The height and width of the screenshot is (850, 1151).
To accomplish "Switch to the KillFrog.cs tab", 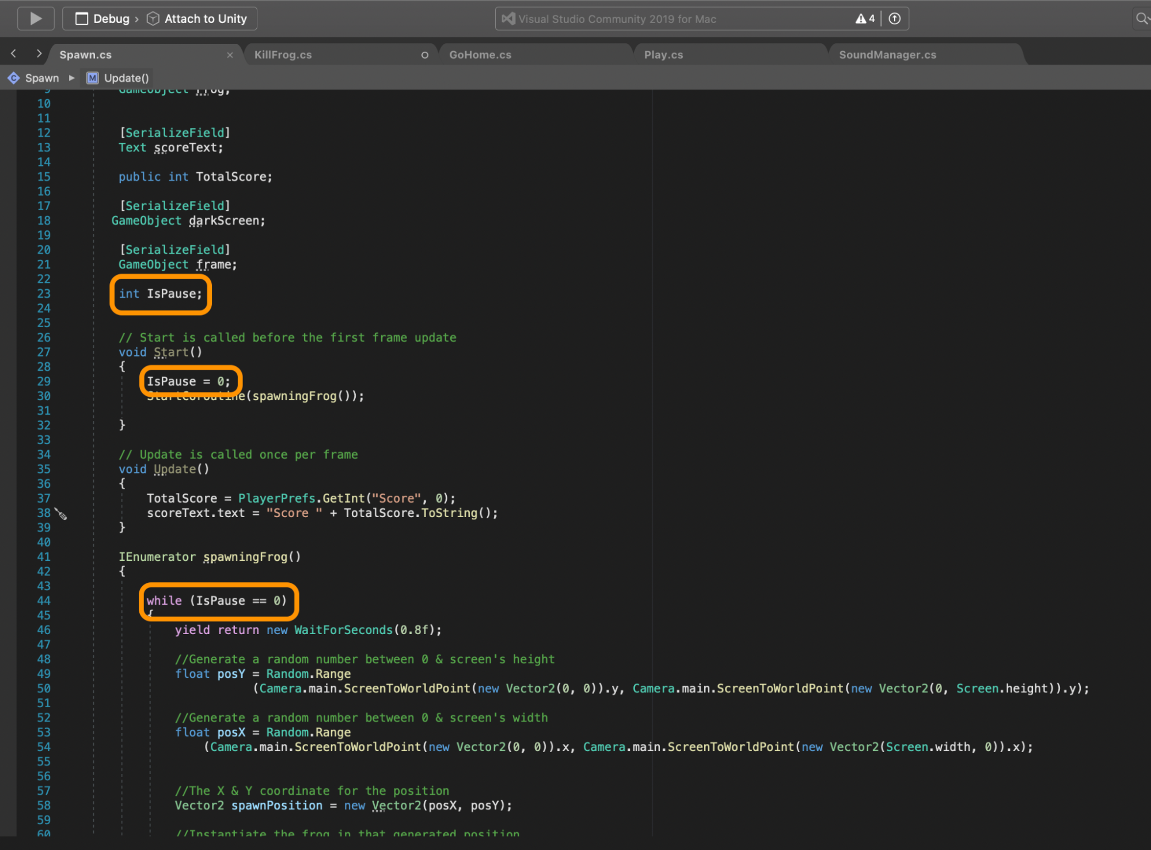I will click(283, 55).
